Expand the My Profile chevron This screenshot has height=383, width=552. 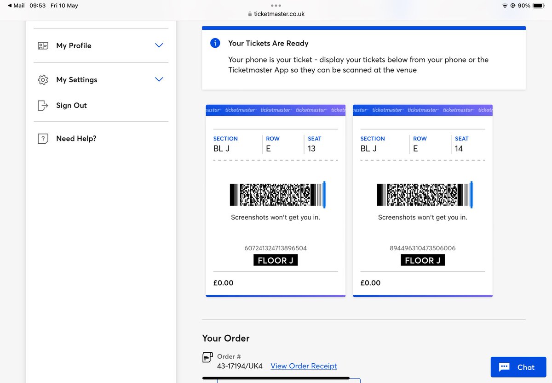tap(159, 45)
